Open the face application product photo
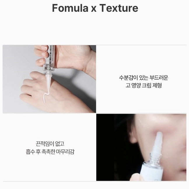This screenshot has width=189, height=189. [x=141, y=147]
